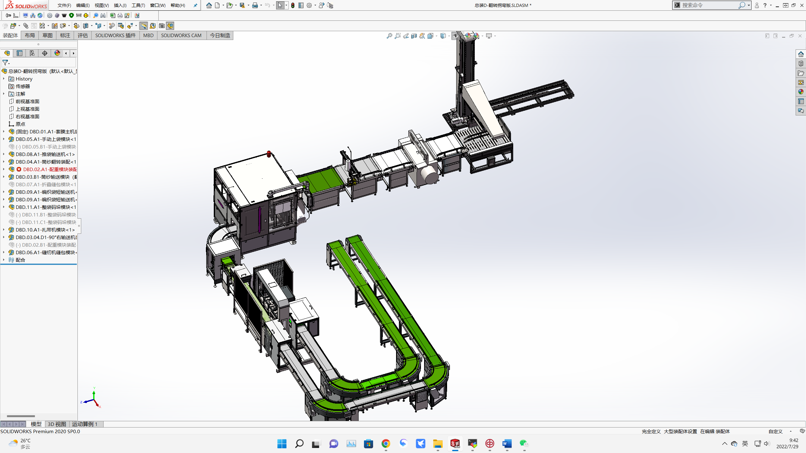Switch to the 评估 tab
Viewport: 806px width, 453px height.
pos(83,36)
